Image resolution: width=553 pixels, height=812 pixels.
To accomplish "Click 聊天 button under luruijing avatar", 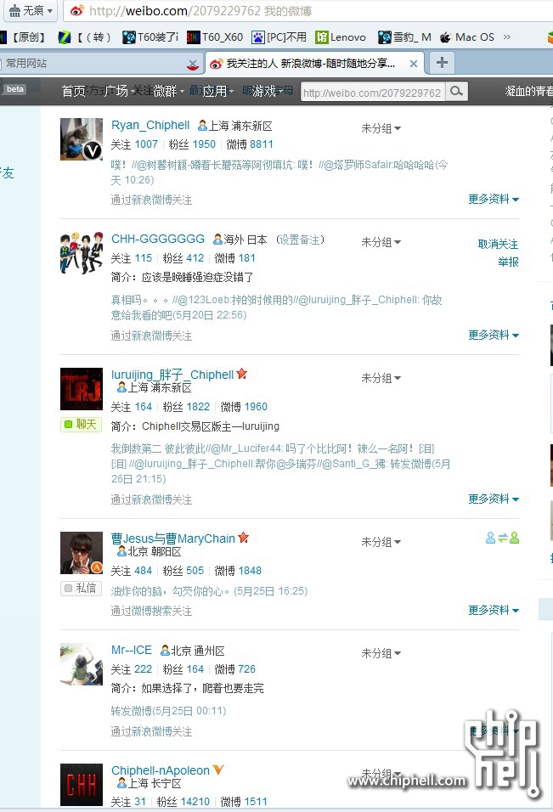I will (x=81, y=424).
